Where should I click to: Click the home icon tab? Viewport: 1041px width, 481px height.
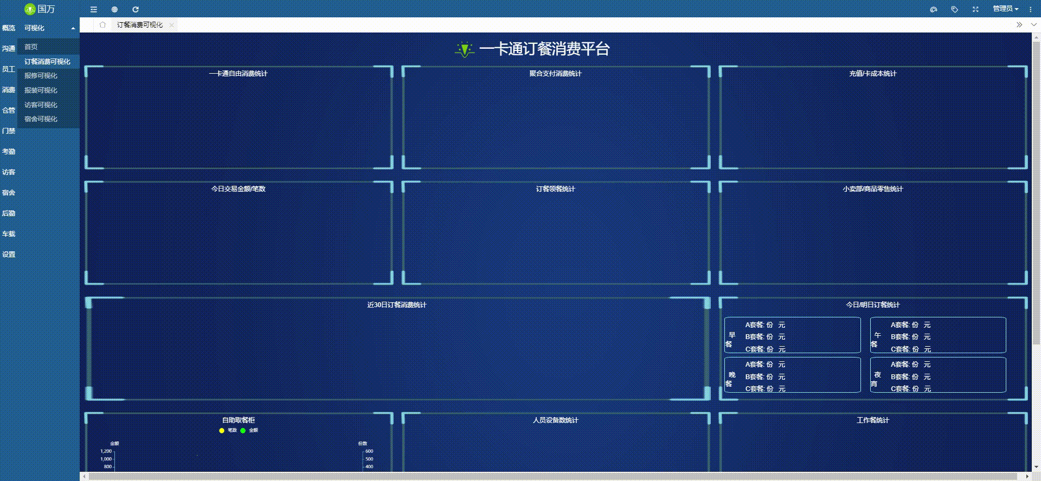[102, 25]
